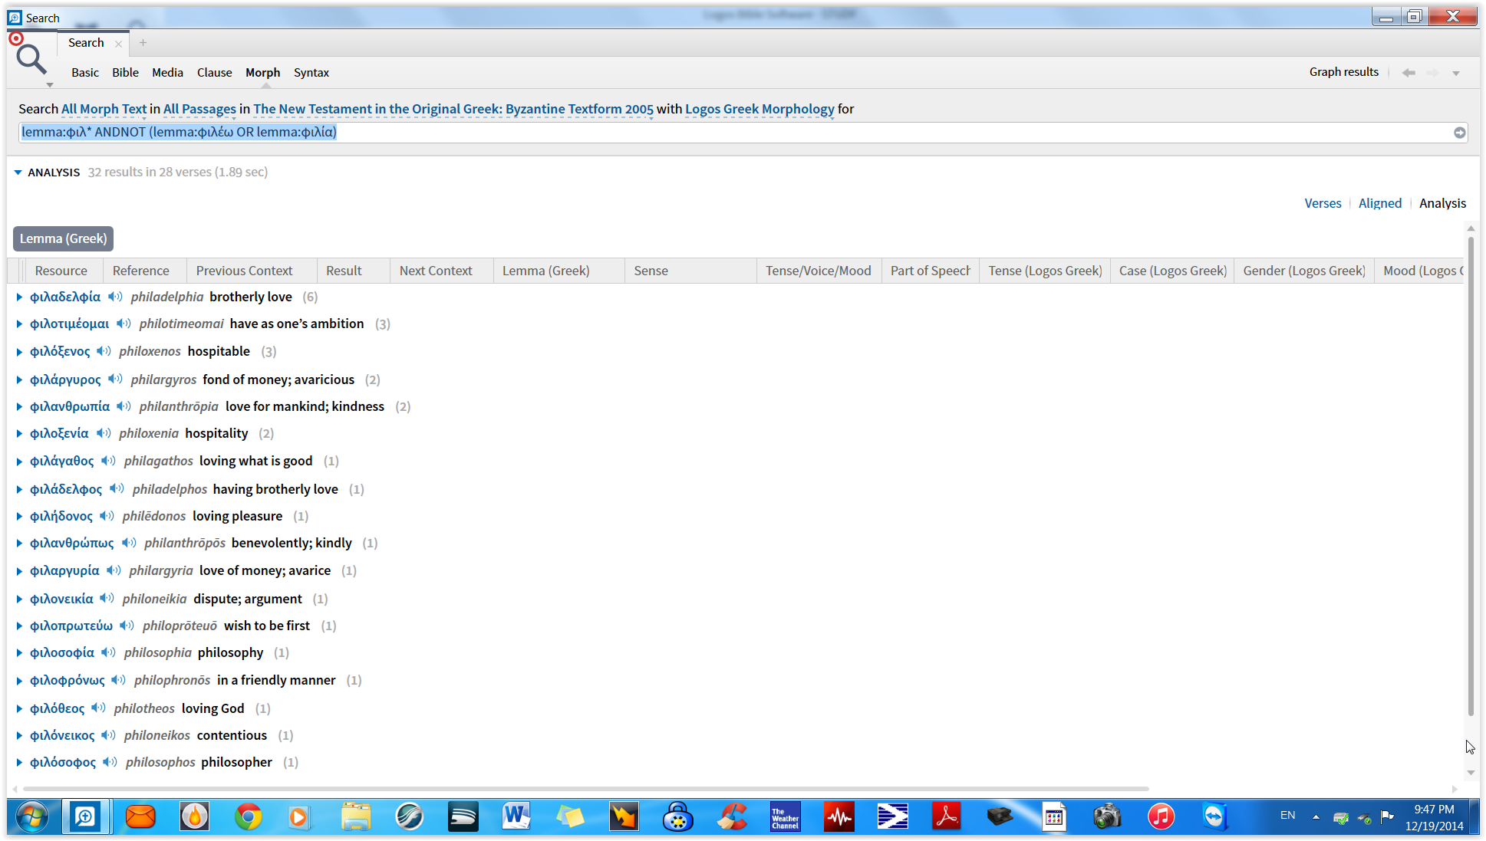Play pronunciation audio for φιλάργυρος
This screenshot has height=841, width=1486.
(115, 379)
